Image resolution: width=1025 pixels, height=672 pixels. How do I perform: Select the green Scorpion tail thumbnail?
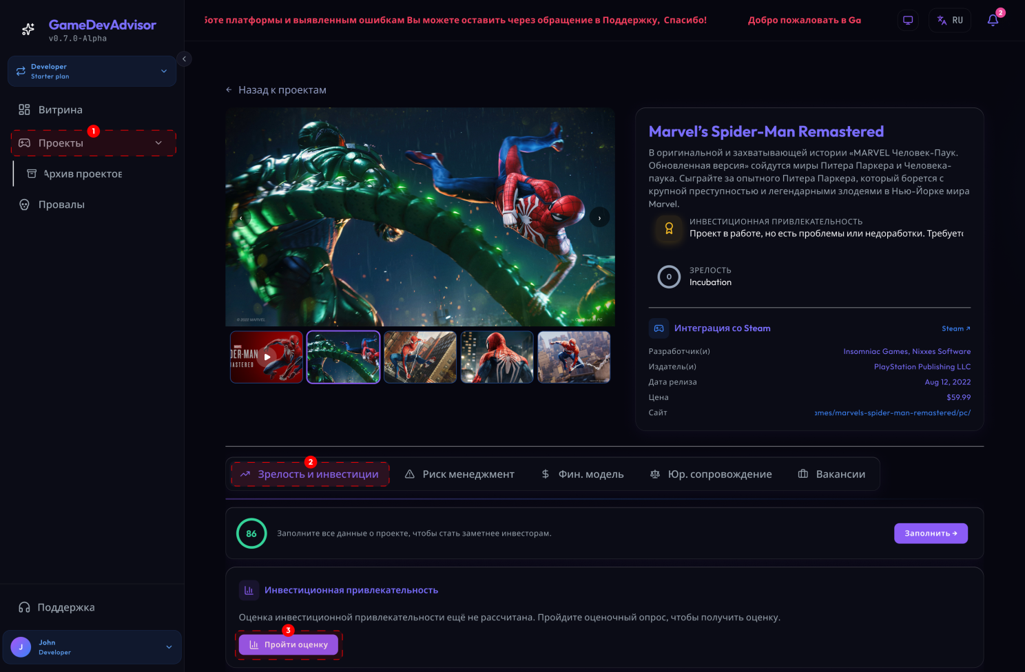343,357
